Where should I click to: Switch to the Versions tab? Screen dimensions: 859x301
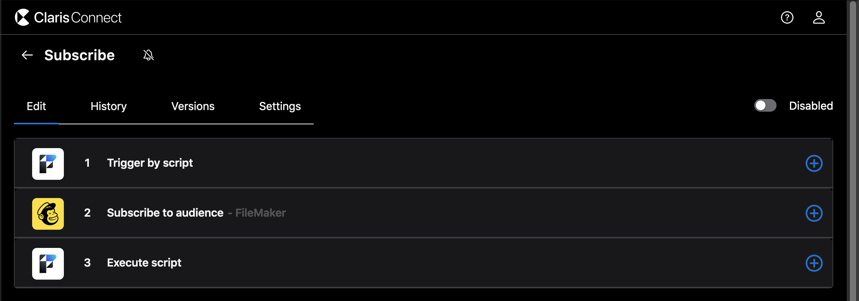tap(193, 106)
